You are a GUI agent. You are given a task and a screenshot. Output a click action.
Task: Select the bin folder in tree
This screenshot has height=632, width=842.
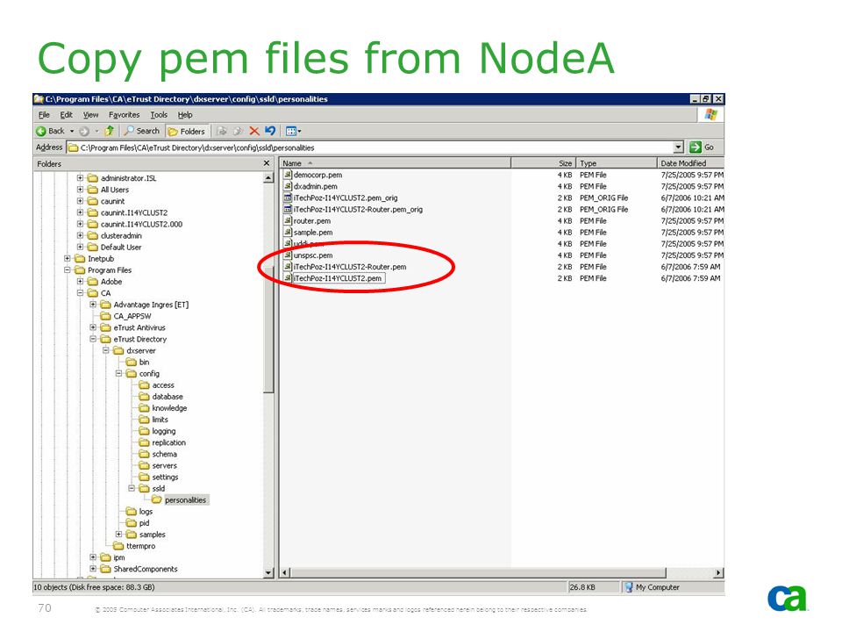click(138, 363)
